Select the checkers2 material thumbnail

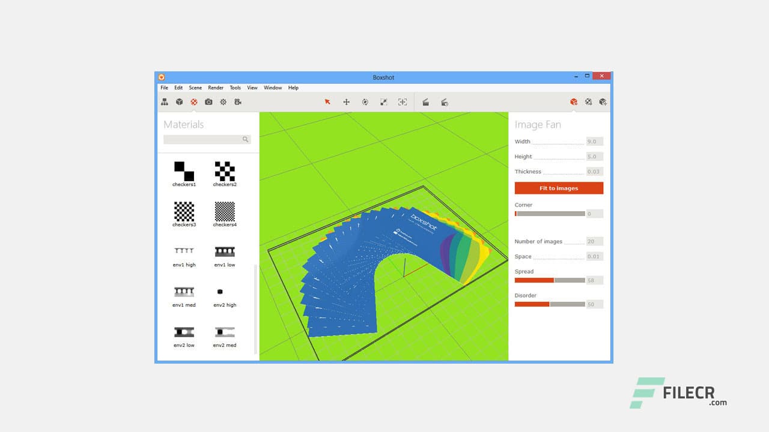click(x=224, y=171)
